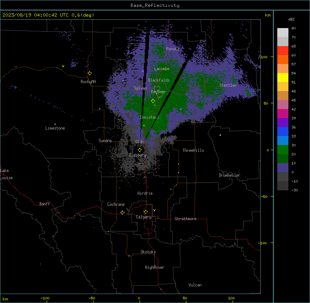Click the asterisk marker above Limestone

[55, 125]
